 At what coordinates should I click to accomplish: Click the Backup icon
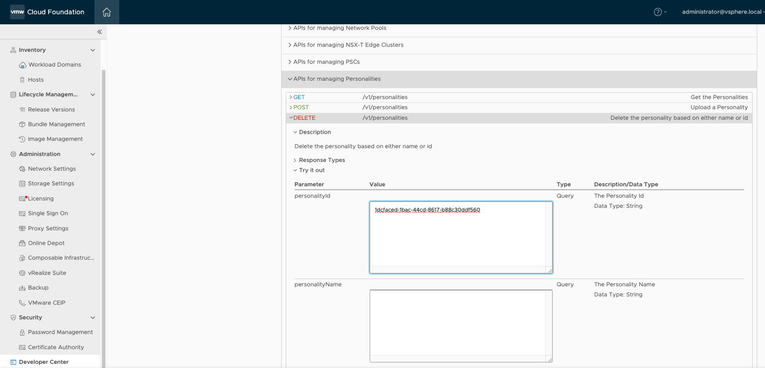point(22,288)
